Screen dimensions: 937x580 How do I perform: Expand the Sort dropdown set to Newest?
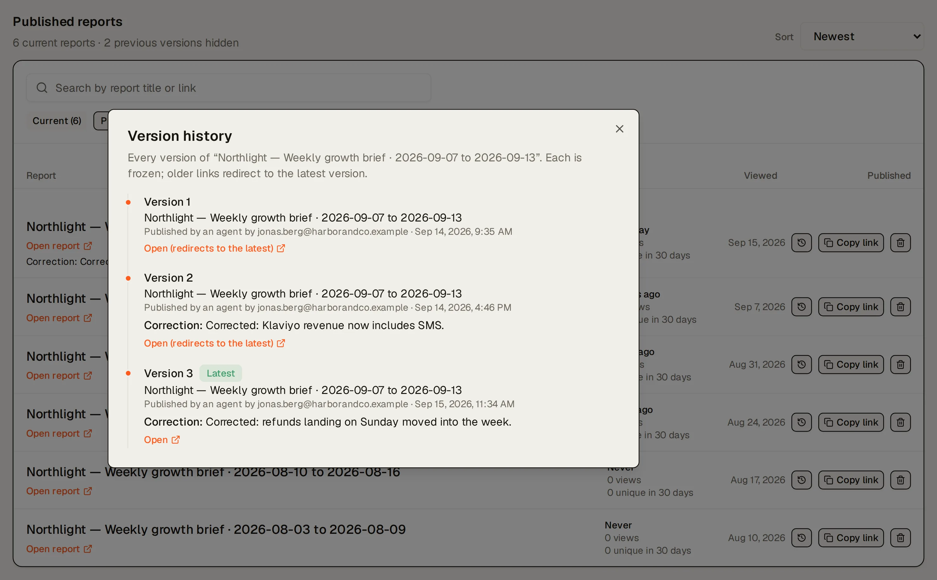(x=862, y=36)
